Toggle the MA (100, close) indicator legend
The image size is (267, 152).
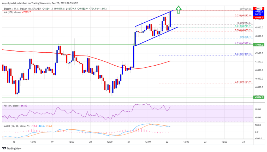coord(13,12)
